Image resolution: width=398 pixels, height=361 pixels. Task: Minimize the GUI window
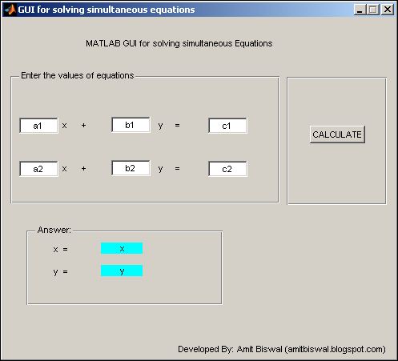tap(360, 10)
